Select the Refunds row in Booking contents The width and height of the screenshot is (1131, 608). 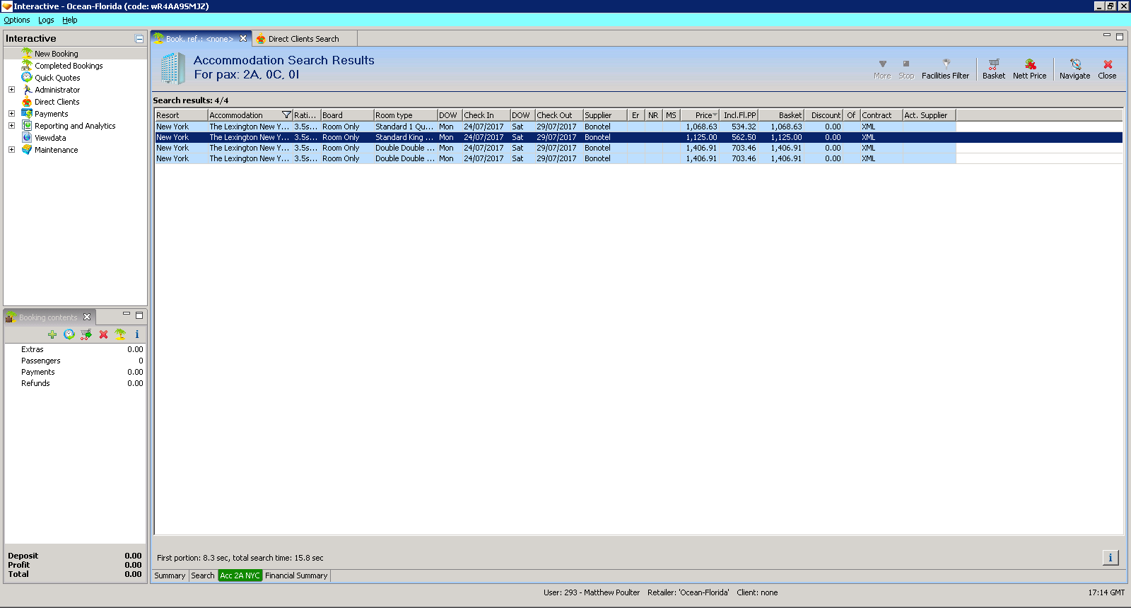(75, 383)
